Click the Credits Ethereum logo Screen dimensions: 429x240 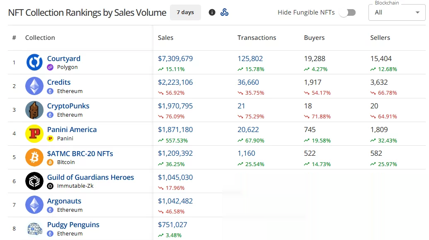pos(34,86)
